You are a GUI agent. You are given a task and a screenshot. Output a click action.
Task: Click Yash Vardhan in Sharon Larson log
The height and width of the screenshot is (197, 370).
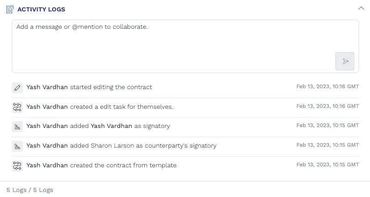pos(47,146)
